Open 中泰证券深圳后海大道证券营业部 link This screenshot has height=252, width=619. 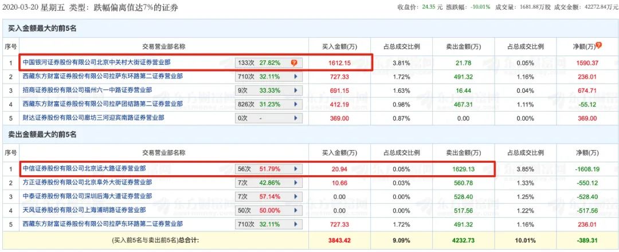click(x=87, y=196)
